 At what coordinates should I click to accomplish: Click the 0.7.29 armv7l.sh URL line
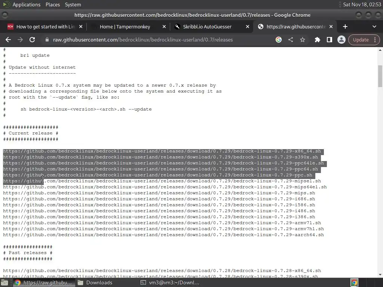click(162, 223)
